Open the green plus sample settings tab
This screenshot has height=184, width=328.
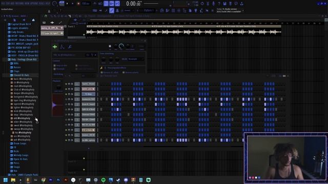[x=55, y=47]
